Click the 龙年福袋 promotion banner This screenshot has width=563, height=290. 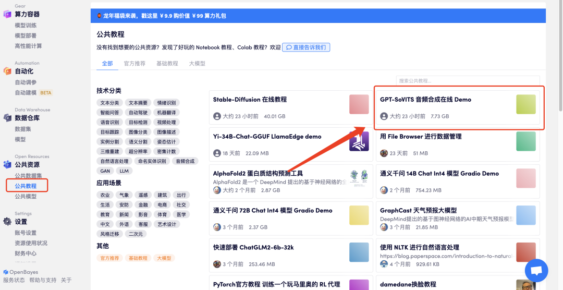(318, 16)
